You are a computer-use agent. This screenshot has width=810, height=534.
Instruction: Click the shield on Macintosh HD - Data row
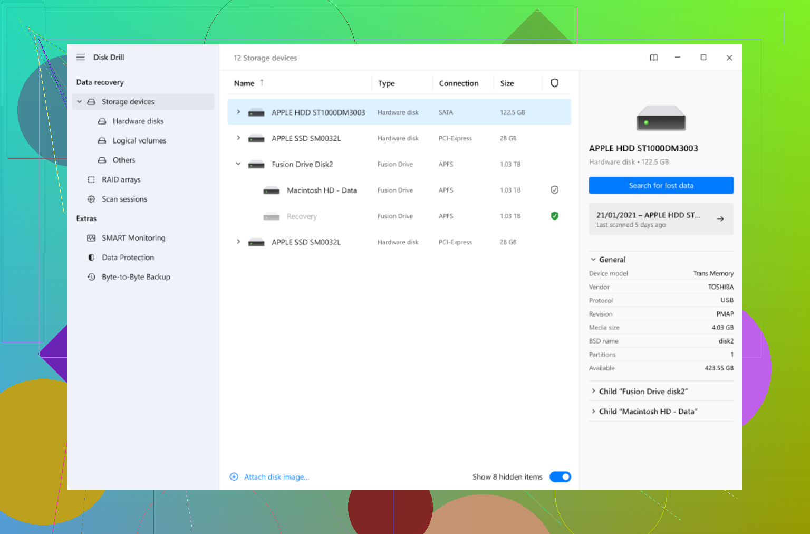pos(554,190)
